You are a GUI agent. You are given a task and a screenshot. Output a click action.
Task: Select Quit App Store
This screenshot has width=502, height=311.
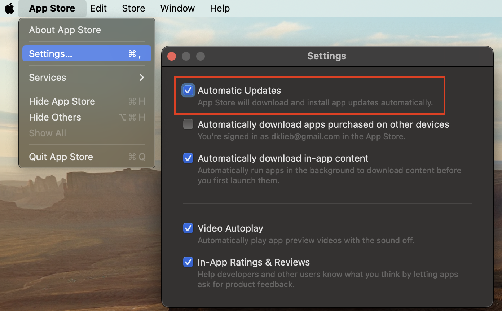point(61,157)
